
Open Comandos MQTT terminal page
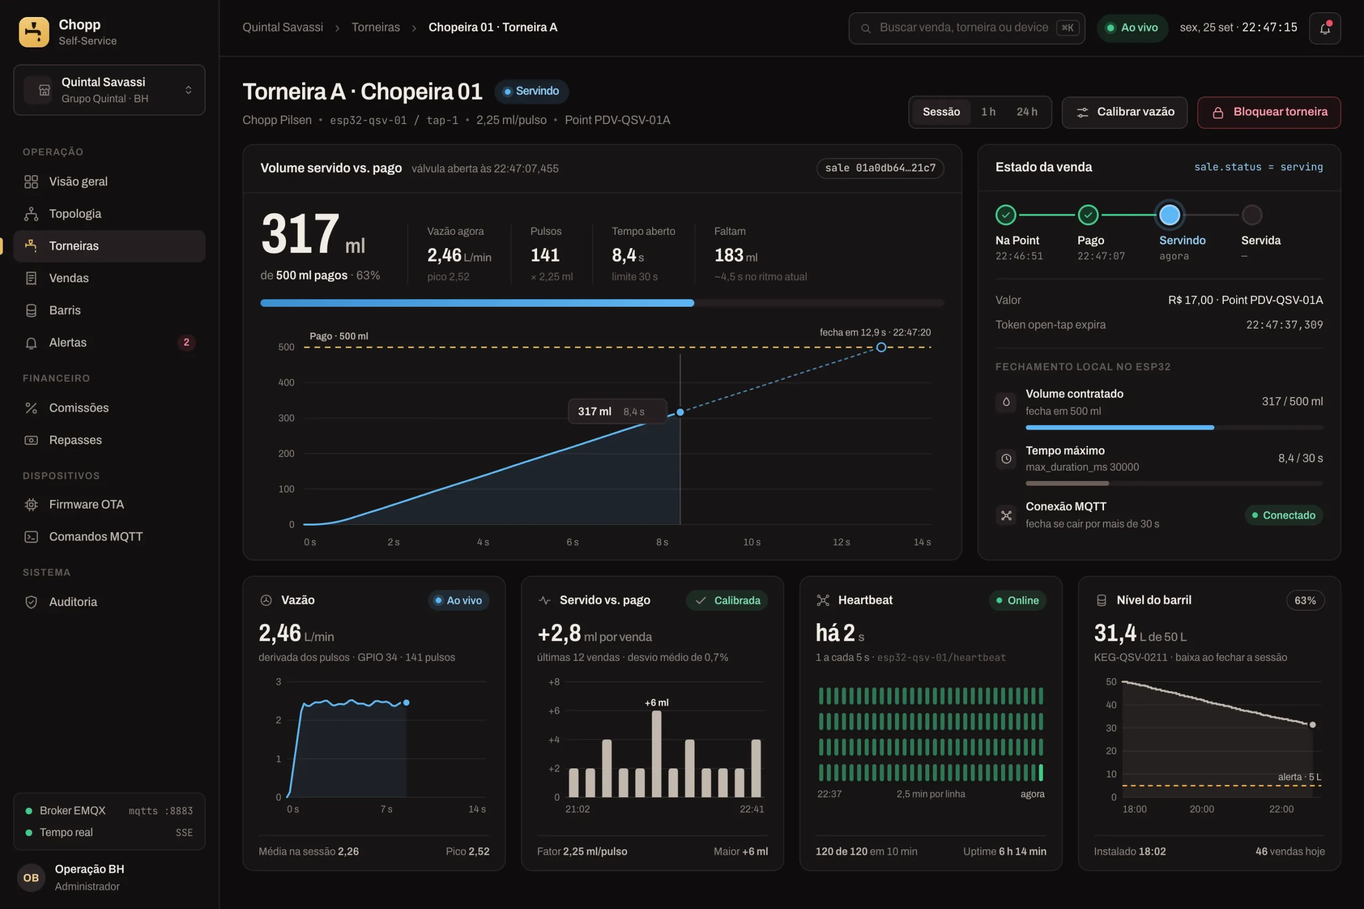109,537
